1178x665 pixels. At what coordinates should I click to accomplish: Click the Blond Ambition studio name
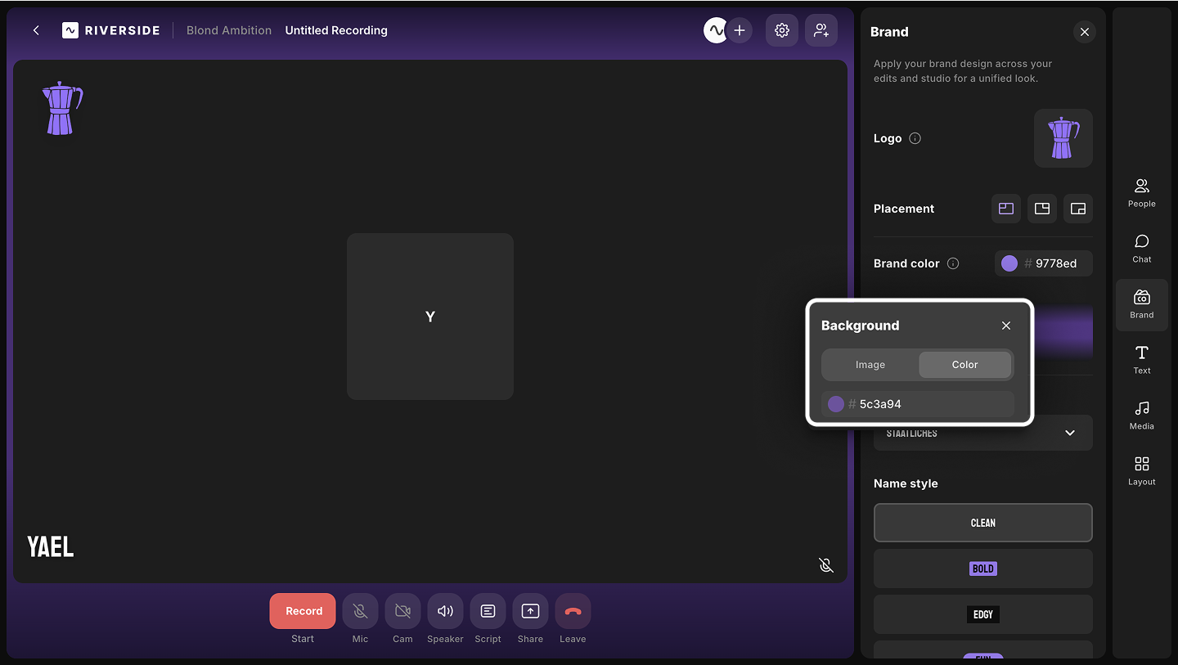tap(229, 30)
